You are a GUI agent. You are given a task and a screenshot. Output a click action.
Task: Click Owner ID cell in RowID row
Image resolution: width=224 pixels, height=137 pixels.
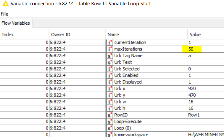[77, 115]
